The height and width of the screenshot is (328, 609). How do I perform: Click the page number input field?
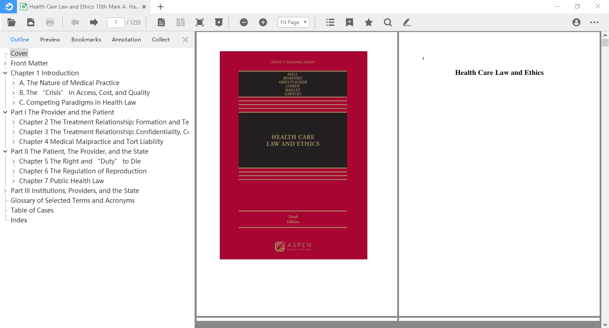[116, 22]
